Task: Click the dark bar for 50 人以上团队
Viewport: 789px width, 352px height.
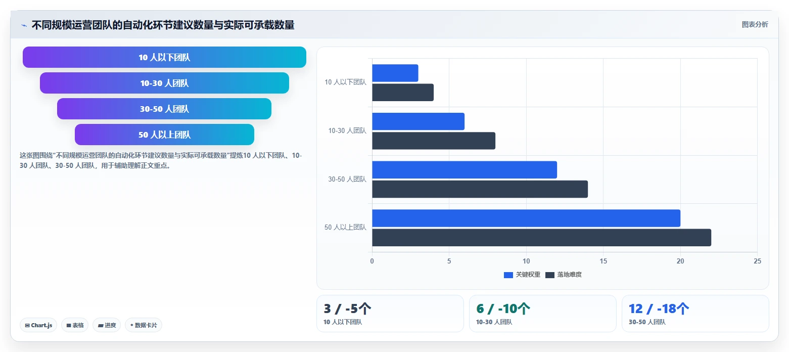Action: [x=541, y=238]
